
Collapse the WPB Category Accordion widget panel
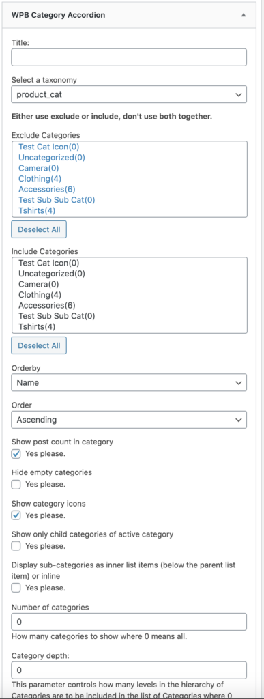pos(244,15)
